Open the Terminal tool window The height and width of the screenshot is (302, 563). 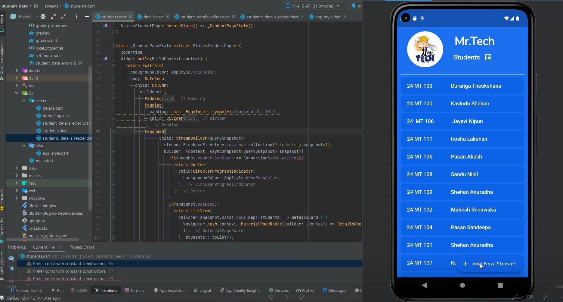click(135, 290)
